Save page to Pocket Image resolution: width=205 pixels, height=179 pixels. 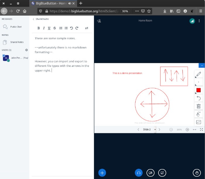tap(143, 11)
